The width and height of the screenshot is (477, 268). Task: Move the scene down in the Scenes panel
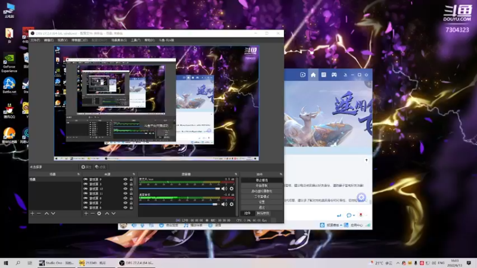pos(53,213)
